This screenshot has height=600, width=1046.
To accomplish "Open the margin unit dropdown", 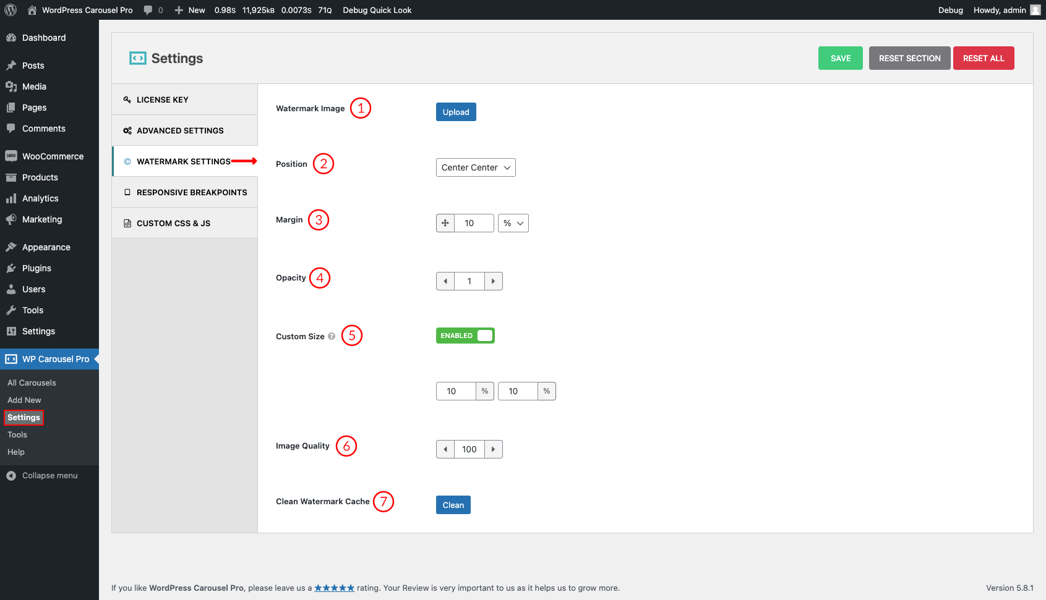I will tap(513, 223).
